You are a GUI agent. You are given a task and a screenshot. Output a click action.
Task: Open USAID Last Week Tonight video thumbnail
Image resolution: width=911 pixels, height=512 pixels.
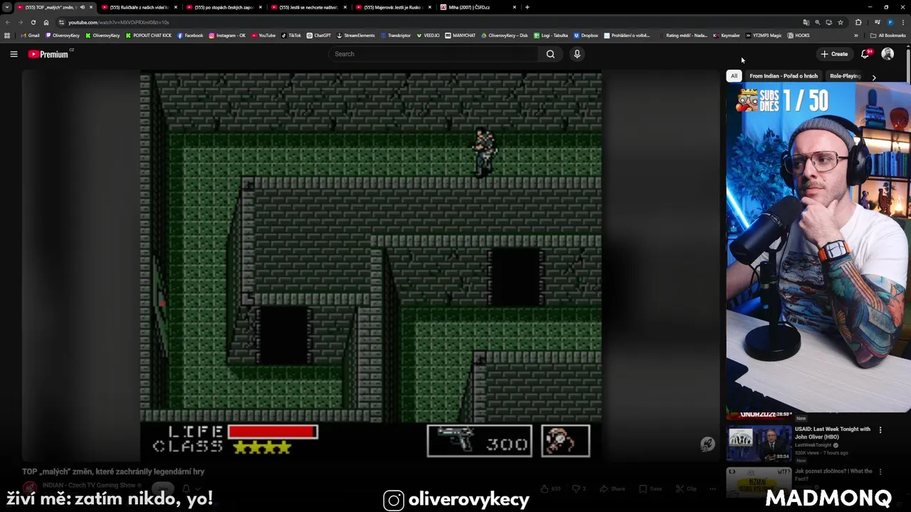point(759,444)
